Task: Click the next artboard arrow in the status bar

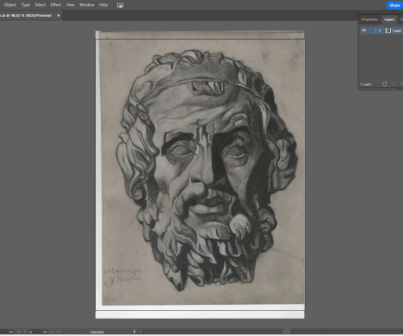Action: click(52, 332)
